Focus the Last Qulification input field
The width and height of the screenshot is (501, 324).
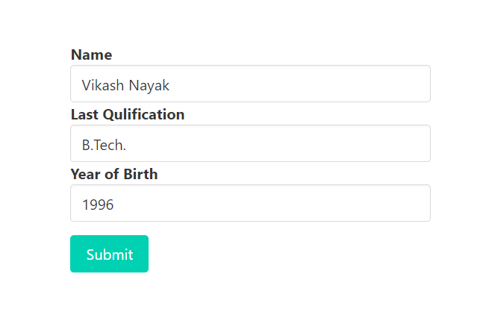click(x=251, y=143)
